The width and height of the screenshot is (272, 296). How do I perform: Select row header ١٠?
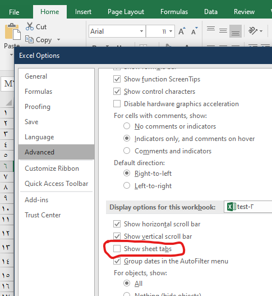click(6, 208)
